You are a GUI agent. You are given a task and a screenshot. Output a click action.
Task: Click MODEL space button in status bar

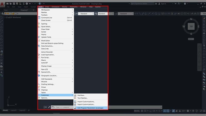(137, 111)
